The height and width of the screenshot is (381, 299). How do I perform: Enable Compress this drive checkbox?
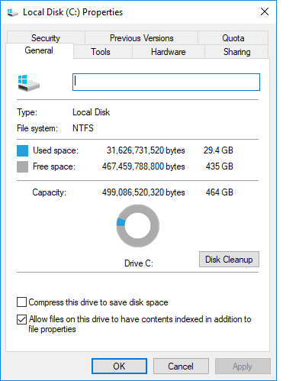[21, 302]
